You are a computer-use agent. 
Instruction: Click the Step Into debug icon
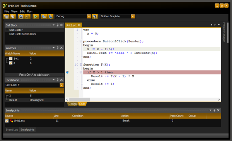pos(44,17)
